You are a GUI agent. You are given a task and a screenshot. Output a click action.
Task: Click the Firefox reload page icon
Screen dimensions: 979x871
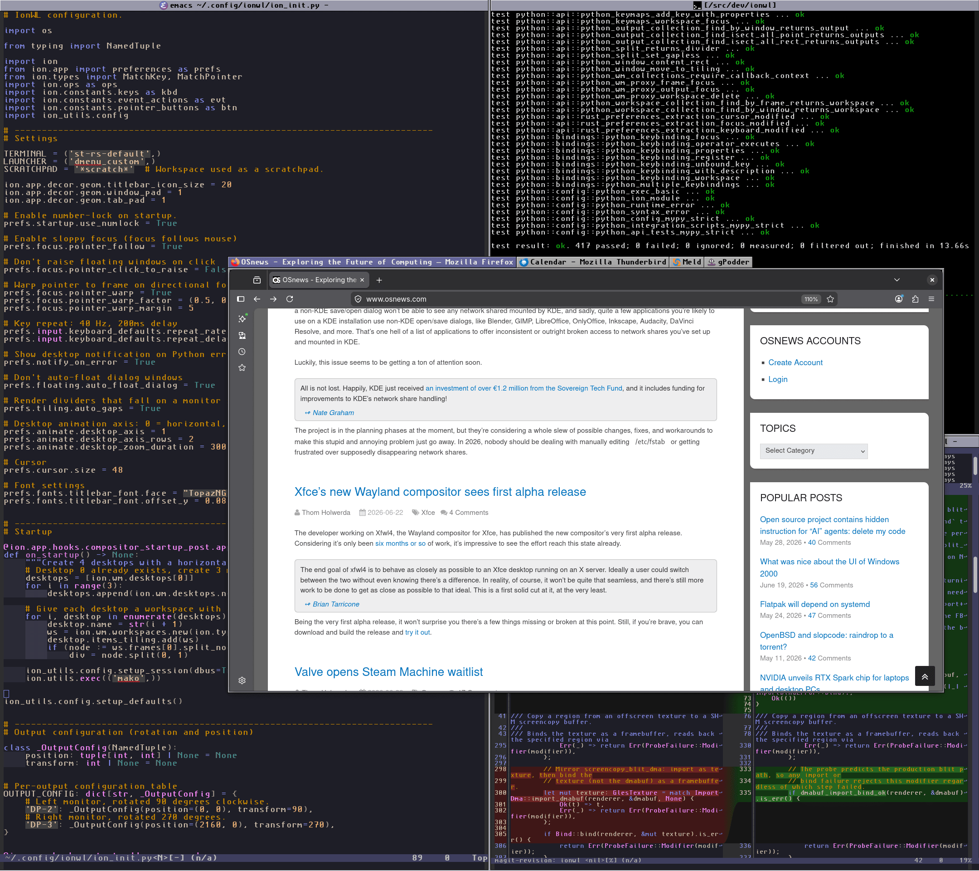point(290,299)
